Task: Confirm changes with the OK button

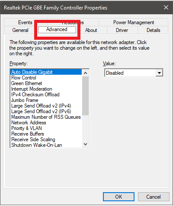Action: coord(119,196)
